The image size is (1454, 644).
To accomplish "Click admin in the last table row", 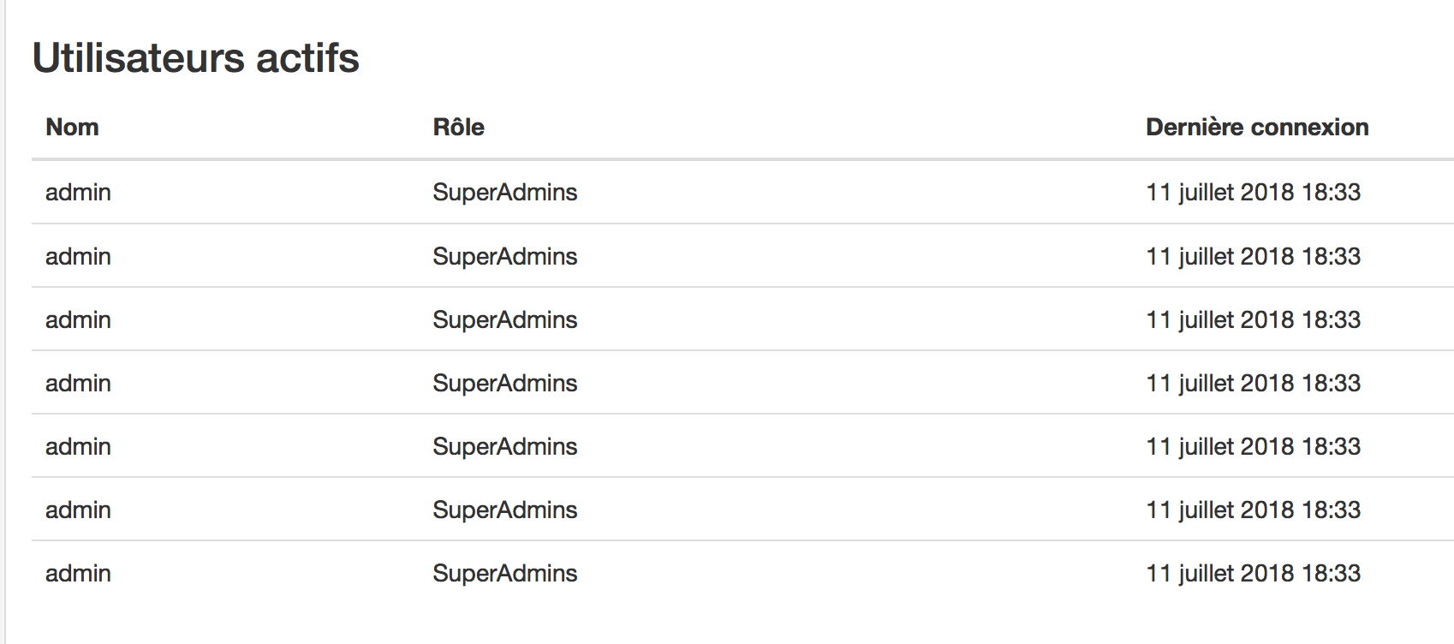I will 78,574.
